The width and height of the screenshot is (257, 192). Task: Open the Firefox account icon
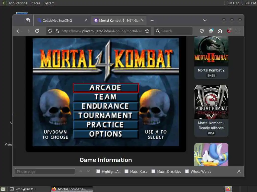click(x=211, y=31)
